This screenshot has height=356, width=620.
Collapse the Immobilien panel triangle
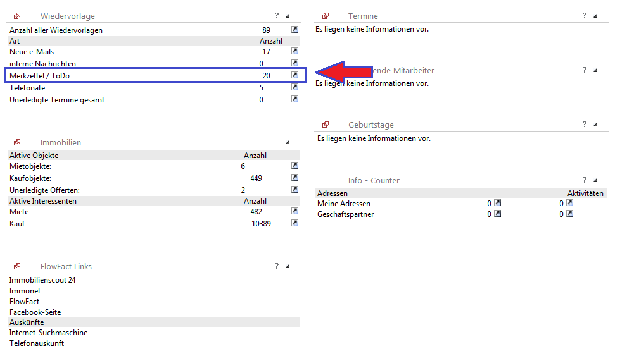(287, 143)
